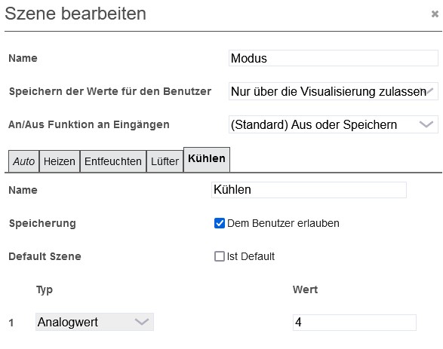Image resolution: width=443 pixels, height=349 pixels.
Task: Uncheck Dem Benutzer erlauben checkbox
Action: (220, 223)
